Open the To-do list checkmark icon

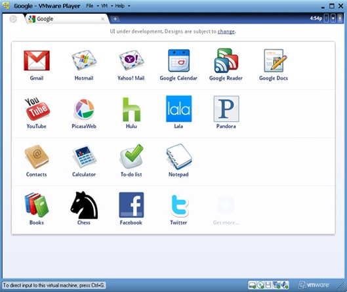131,157
